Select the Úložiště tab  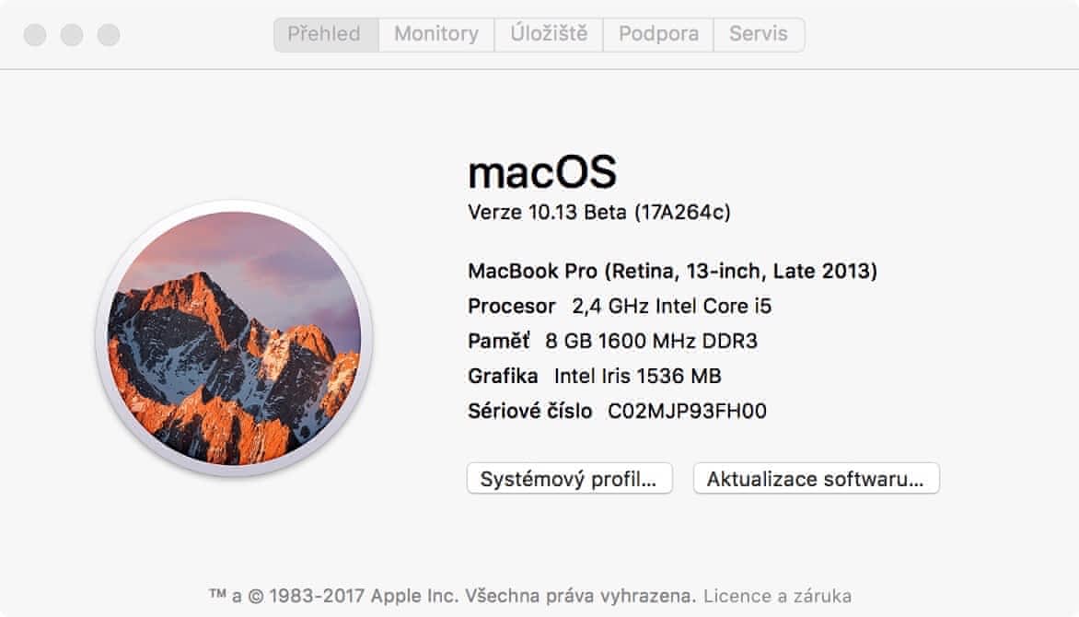tap(549, 35)
